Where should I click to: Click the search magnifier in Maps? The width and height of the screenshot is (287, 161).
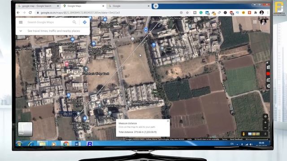coord(74,22)
